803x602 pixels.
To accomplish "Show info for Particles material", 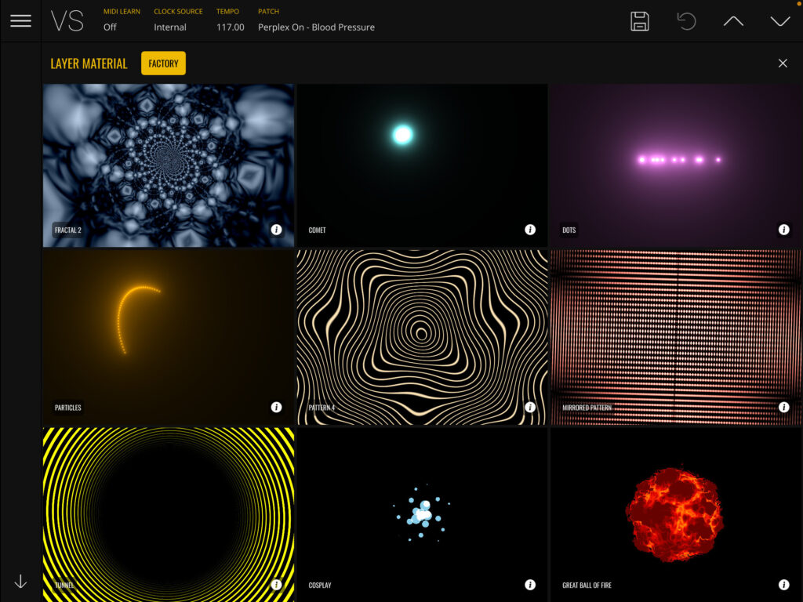I will [277, 407].
